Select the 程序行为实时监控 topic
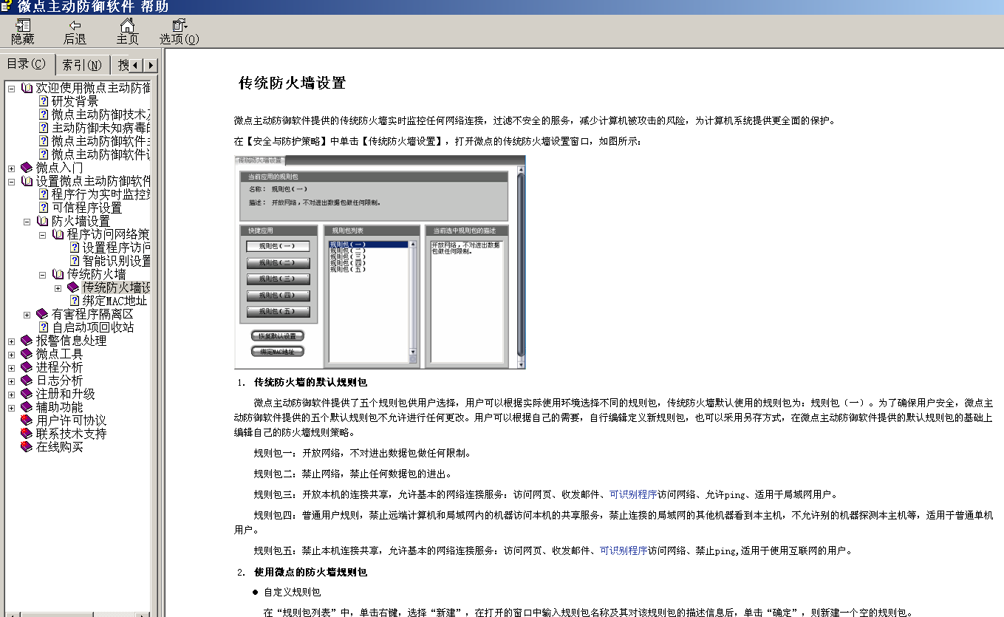Image resolution: width=1004 pixels, height=617 pixels. 100,194
